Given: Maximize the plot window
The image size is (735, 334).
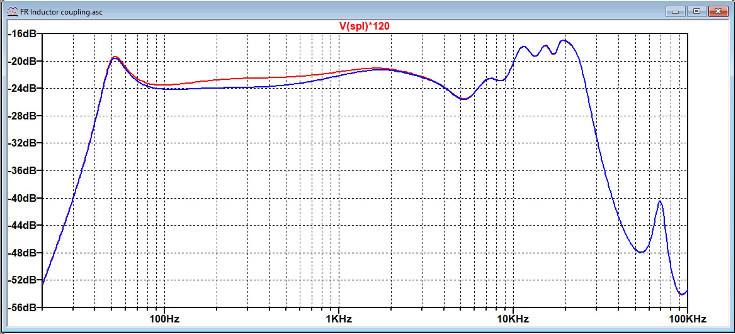Looking at the screenshot, I should pyautogui.click(x=697, y=11).
